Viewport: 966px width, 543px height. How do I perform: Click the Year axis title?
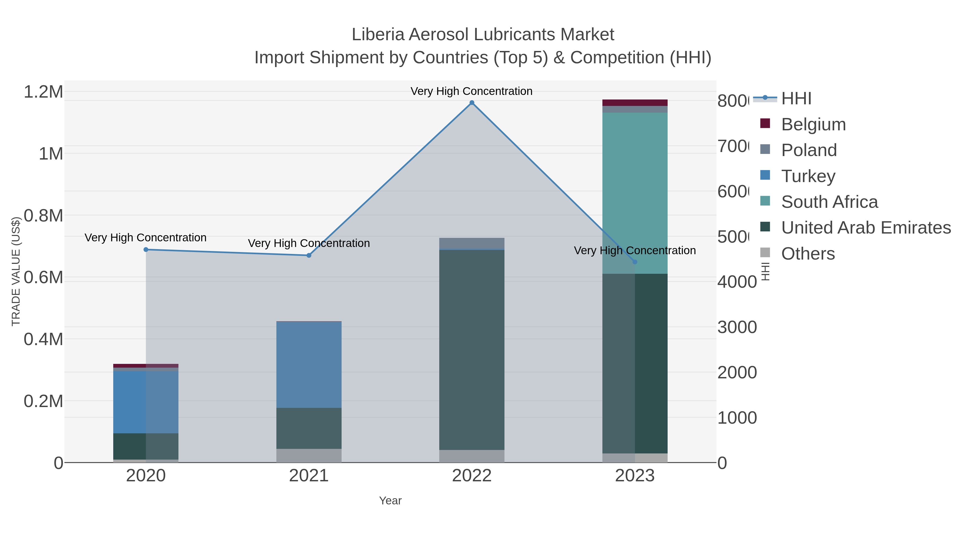tap(390, 501)
